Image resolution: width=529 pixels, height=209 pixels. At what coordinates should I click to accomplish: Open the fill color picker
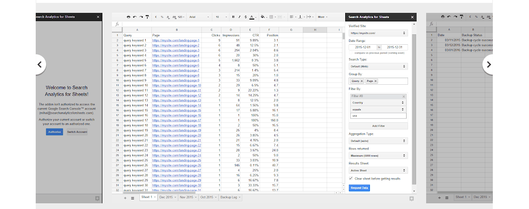pos(262,17)
